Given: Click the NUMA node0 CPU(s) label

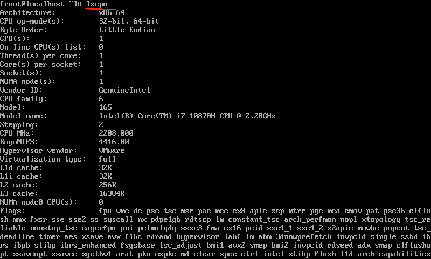Looking at the screenshot, I should 38,202.
